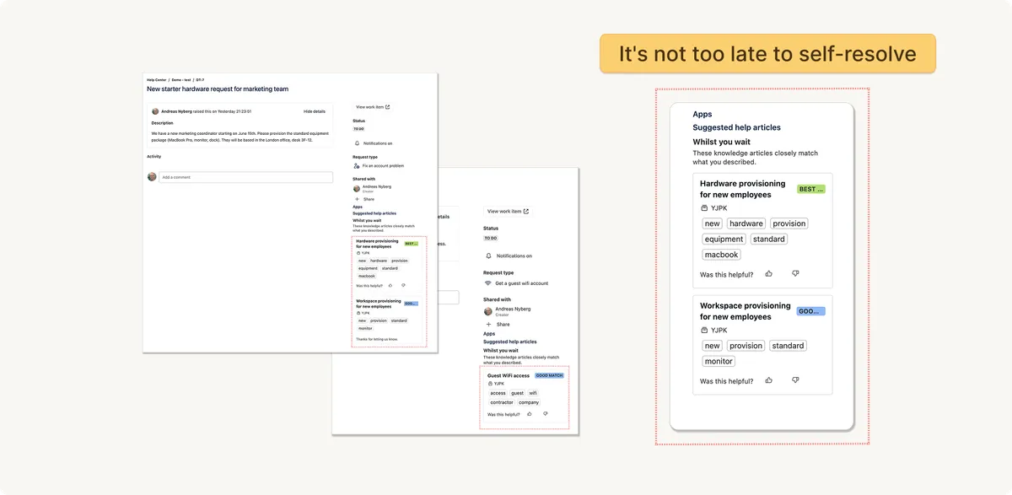Viewport: 1012px width, 495px height.
Task: Click YJPK space icon in Guest WiFi access card
Action: 491,384
